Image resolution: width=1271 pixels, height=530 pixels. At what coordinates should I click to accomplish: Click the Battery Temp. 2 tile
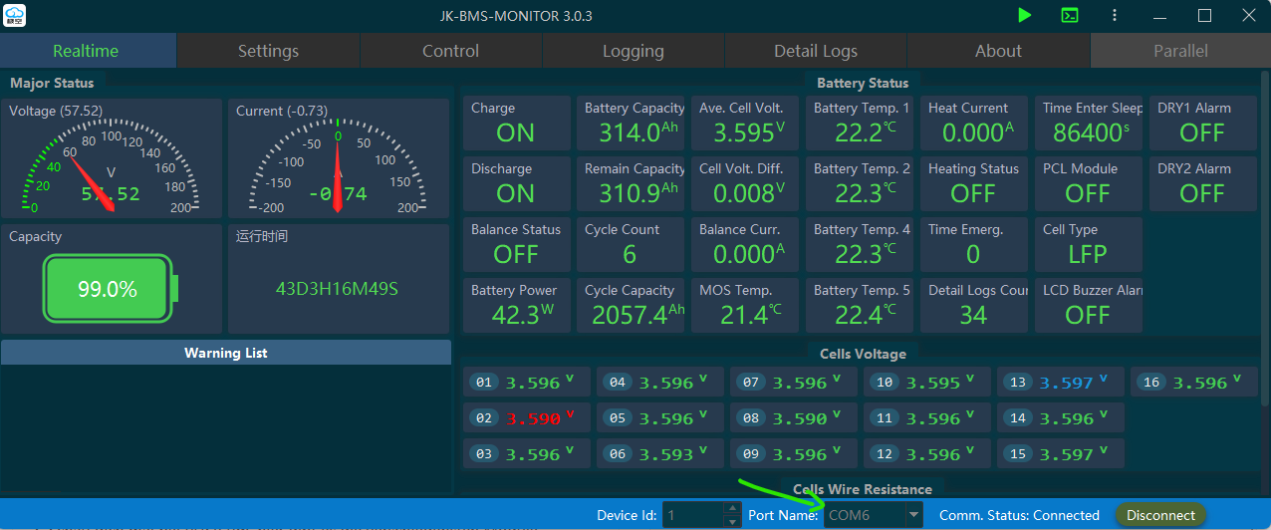861,183
